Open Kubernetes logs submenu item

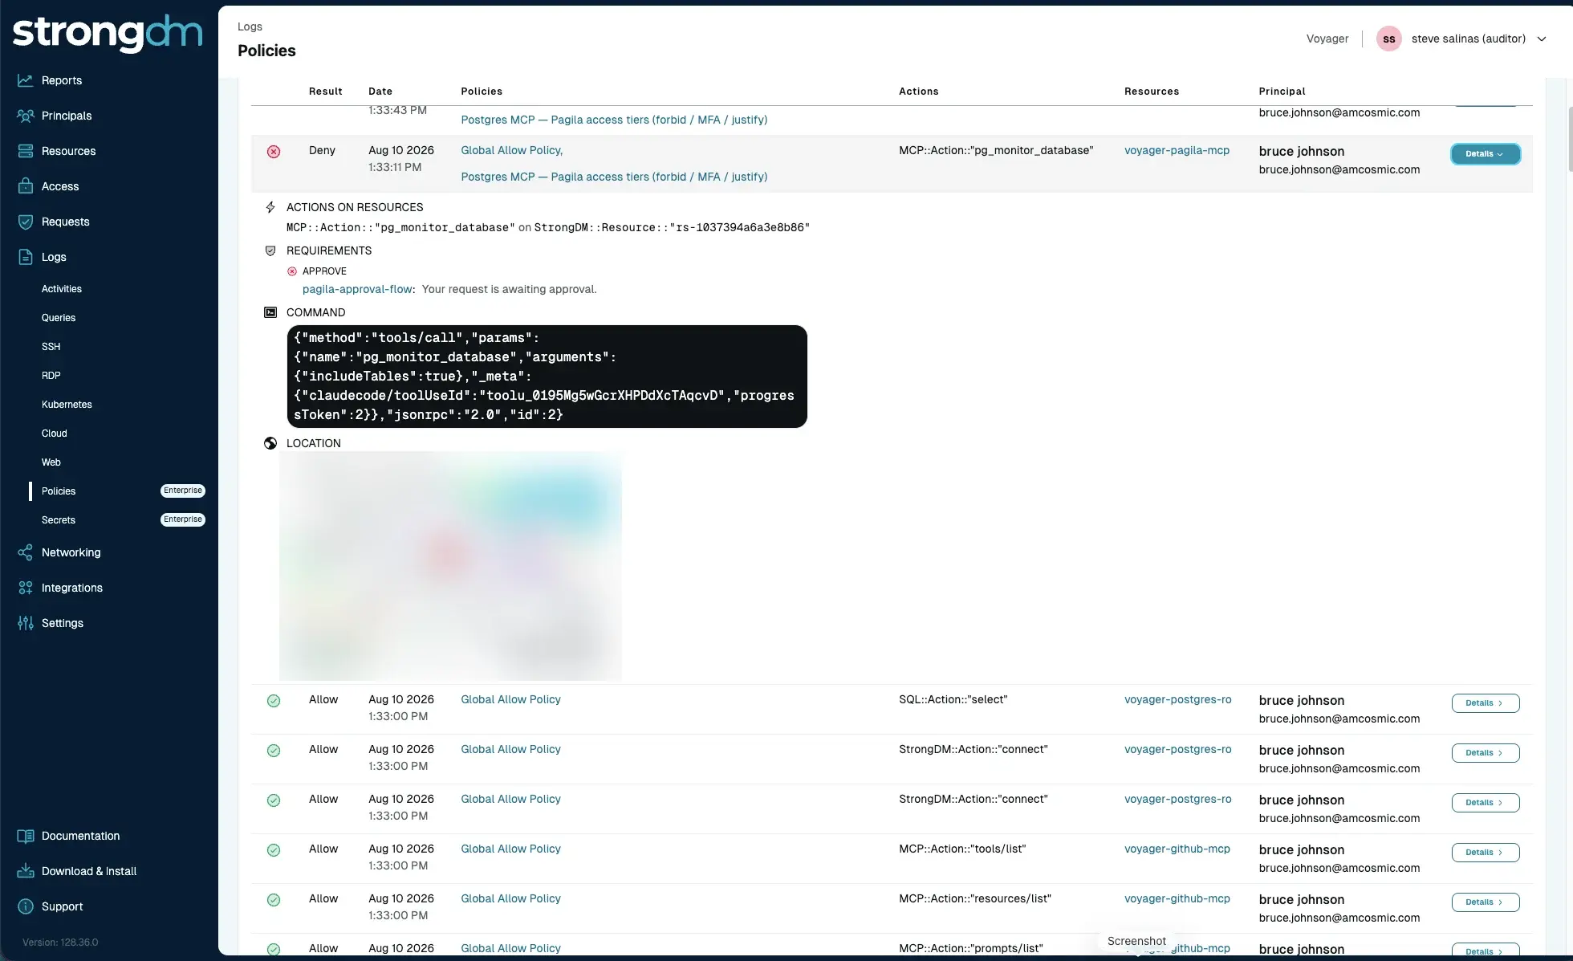[67, 405]
